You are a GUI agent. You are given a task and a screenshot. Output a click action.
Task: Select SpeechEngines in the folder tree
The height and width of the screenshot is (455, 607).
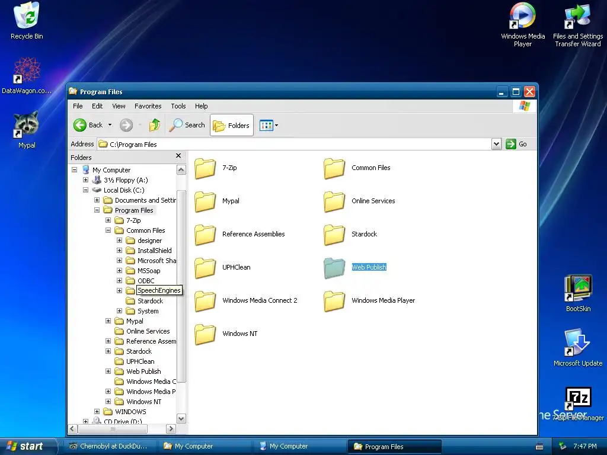159,290
